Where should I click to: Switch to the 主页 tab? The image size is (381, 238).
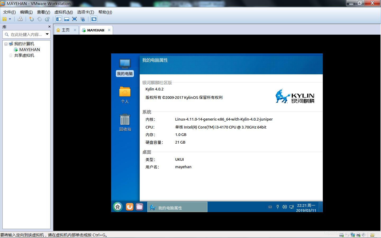pos(65,30)
